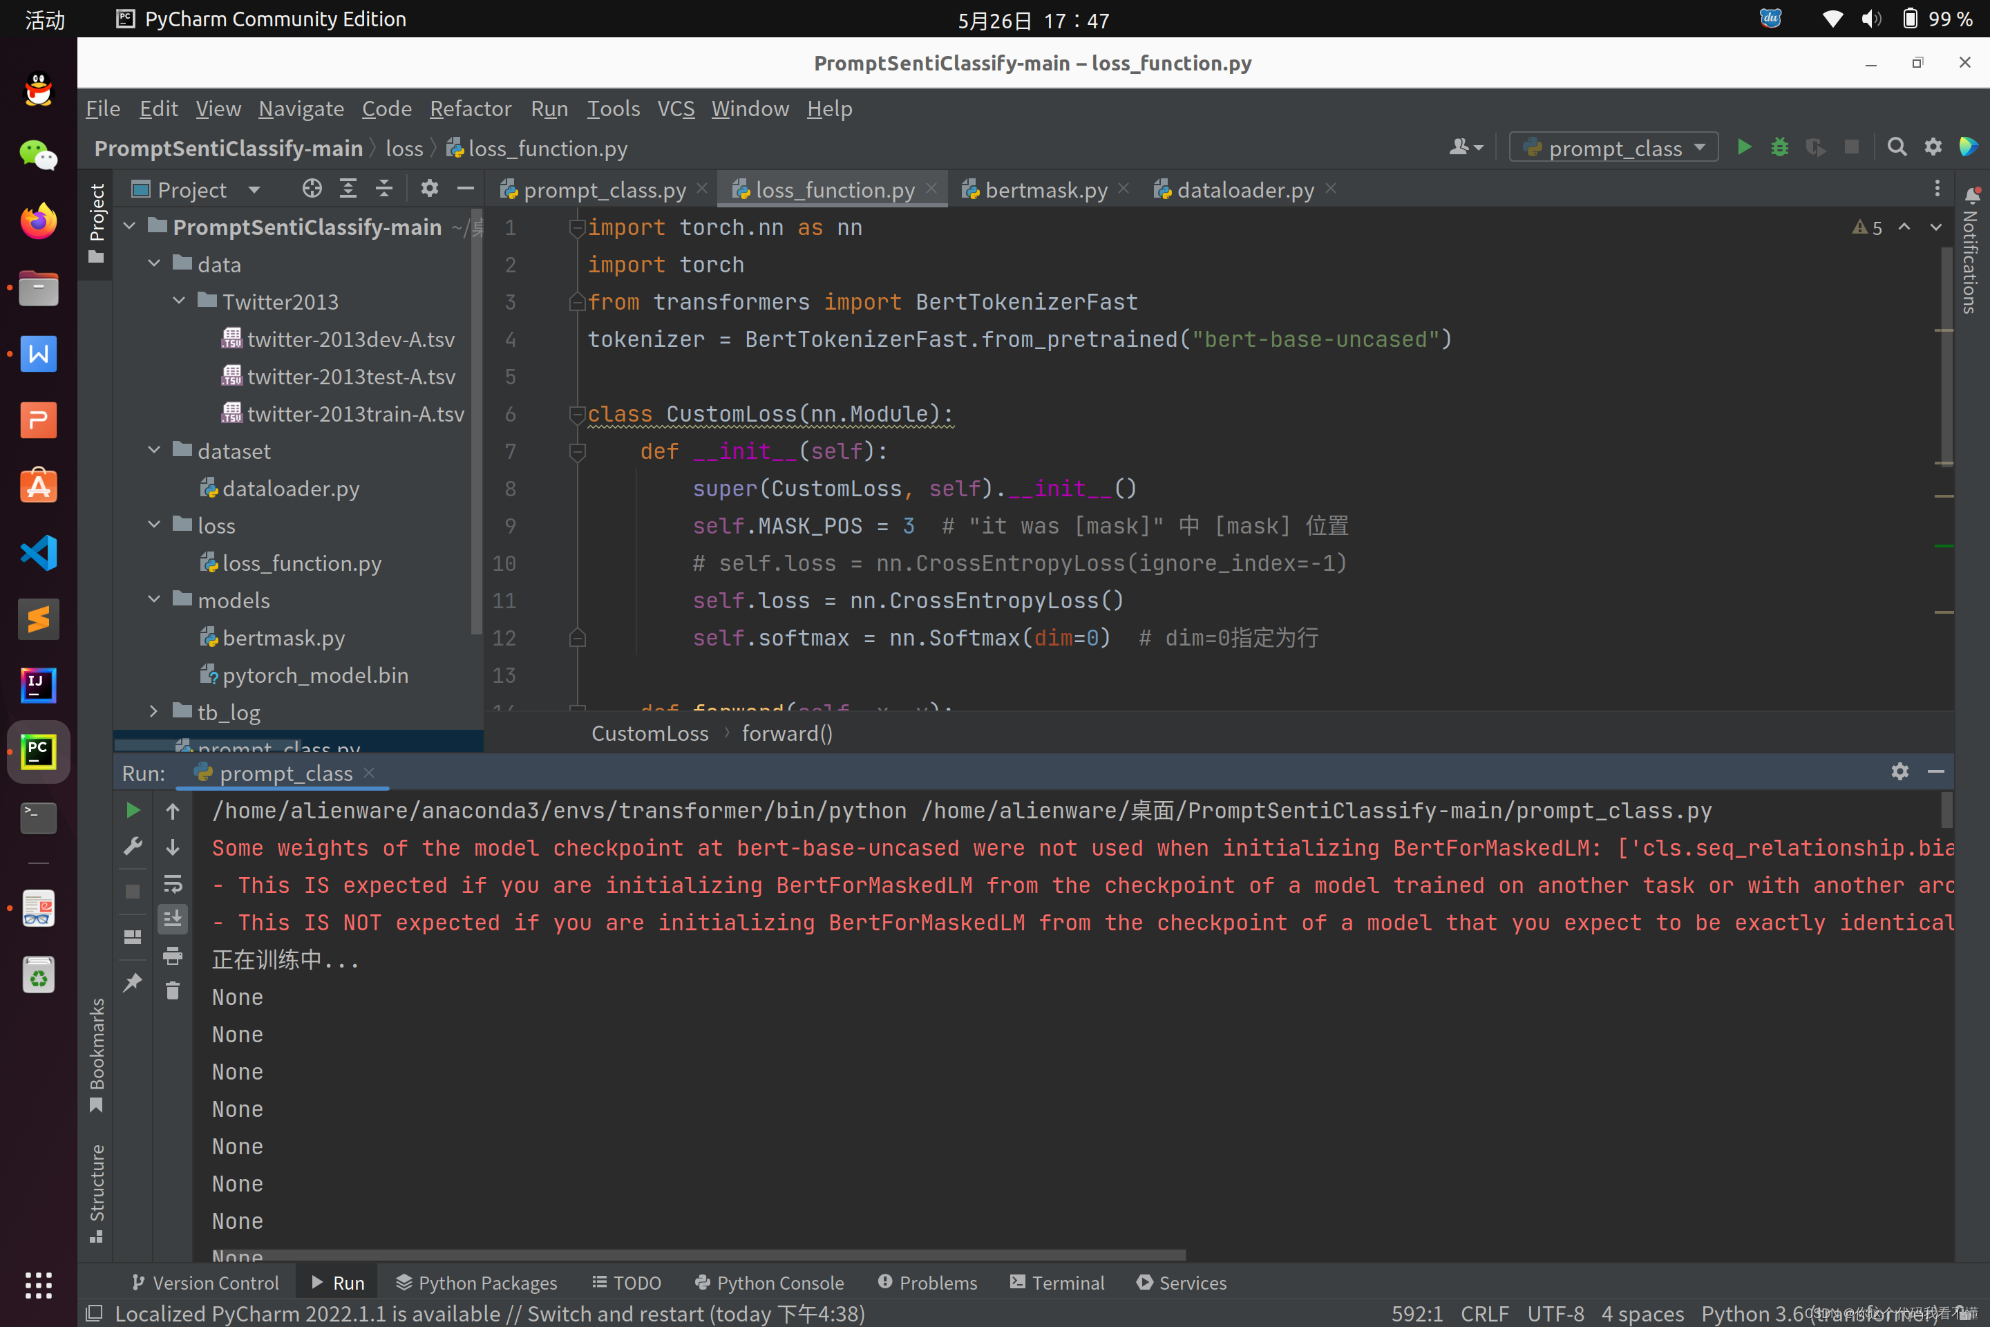Open the Refactor menu
This screenshot has width=1990, height=1327.
(x=471, y=109)
